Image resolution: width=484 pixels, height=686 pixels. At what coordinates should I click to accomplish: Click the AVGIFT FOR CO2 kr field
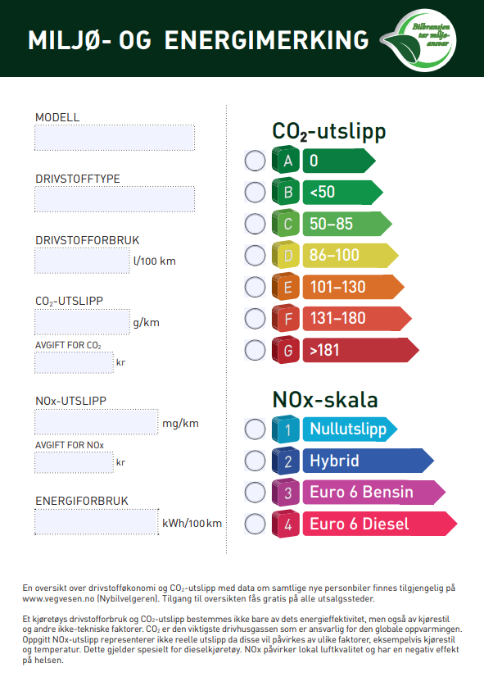(74, 363)
